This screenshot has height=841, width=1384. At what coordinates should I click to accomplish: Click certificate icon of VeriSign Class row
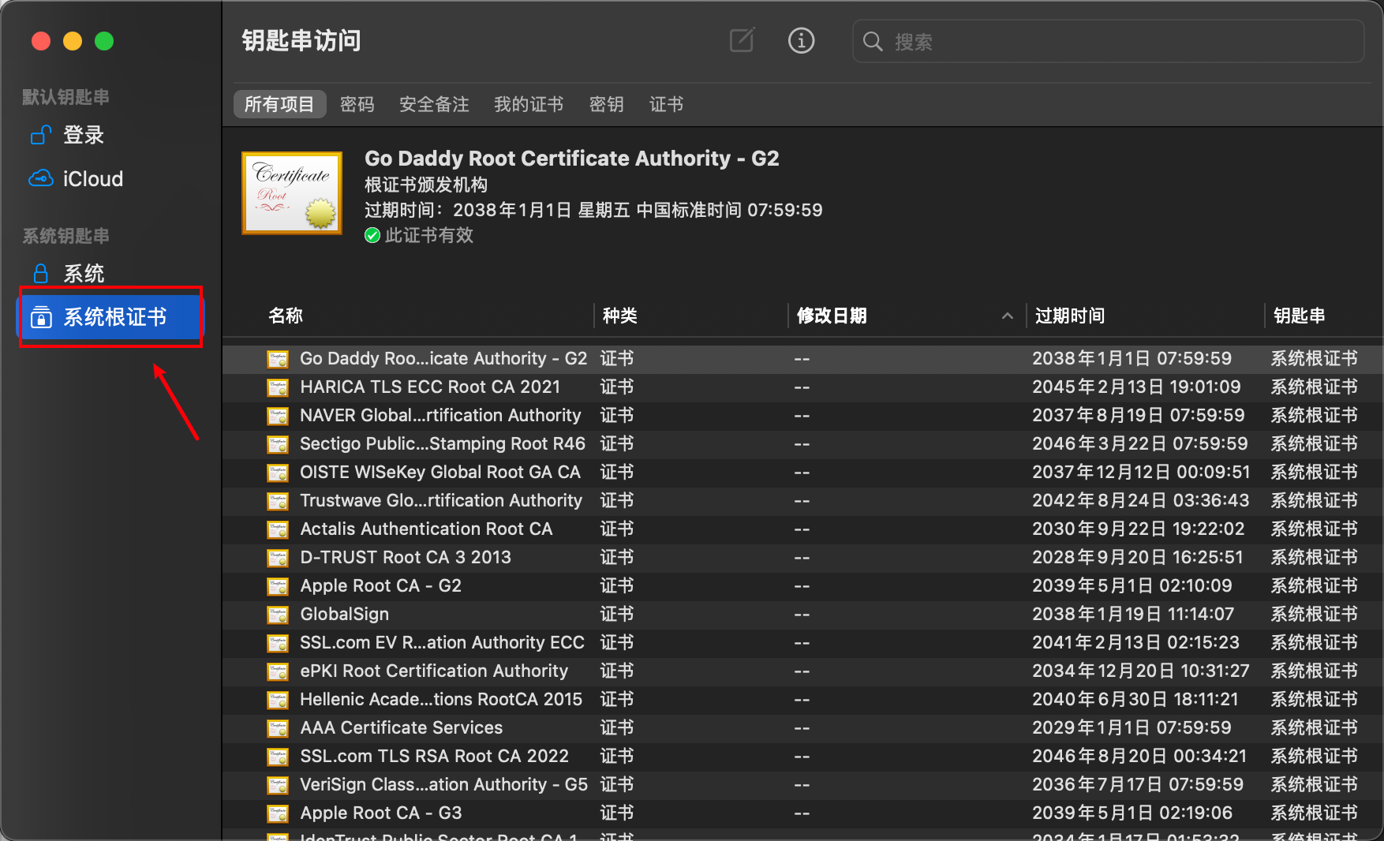[x=278, y=785]
